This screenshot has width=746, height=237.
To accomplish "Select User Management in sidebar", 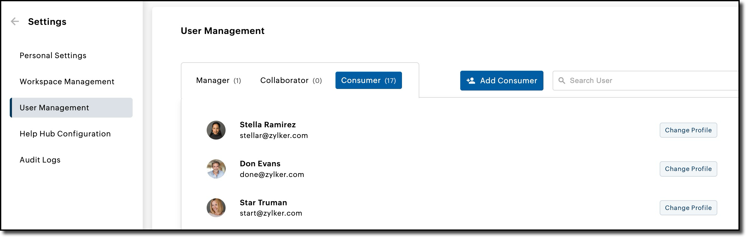I will 71,108.
